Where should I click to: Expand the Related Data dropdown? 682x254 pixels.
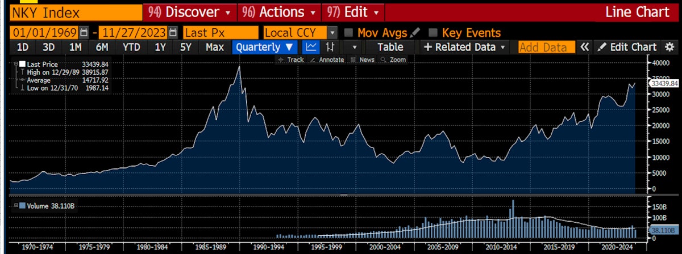point(464,48)
